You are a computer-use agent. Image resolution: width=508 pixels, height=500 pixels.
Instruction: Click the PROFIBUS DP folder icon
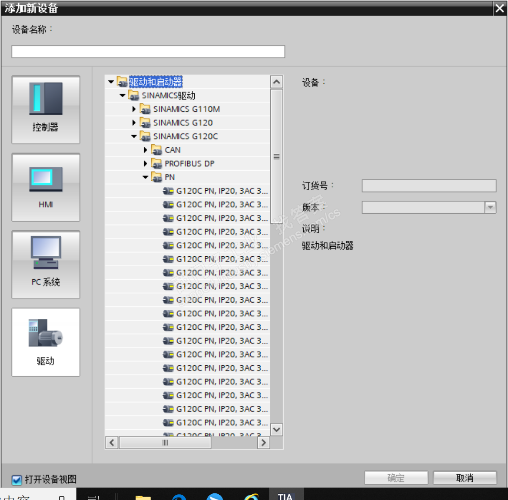coord(157,163)
